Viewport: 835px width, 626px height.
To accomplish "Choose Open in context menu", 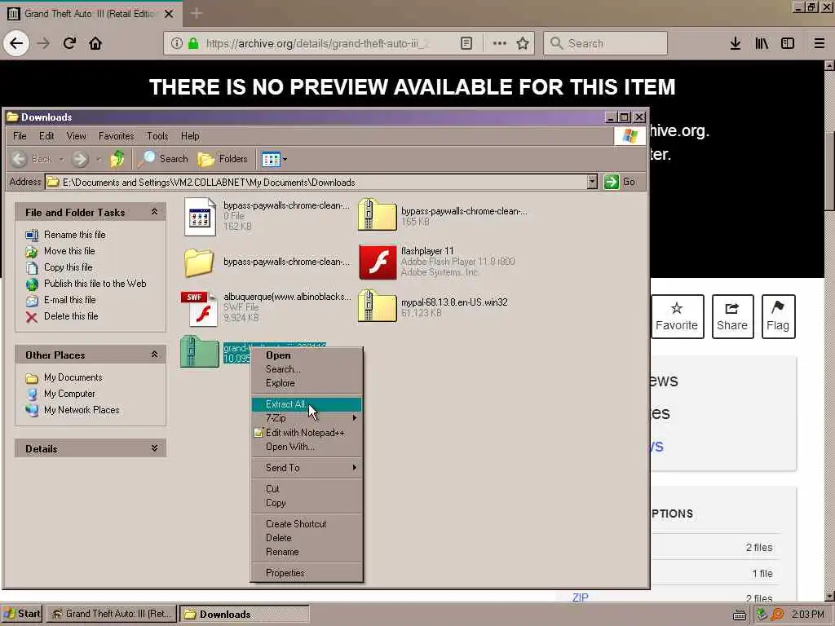I will click(307, 355).
